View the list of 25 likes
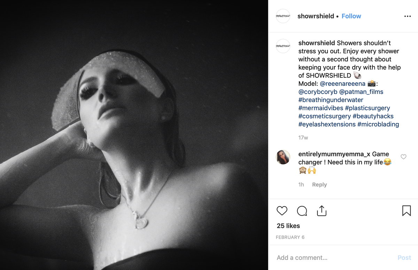Screen dimensions: 418x270 point(288,226)
